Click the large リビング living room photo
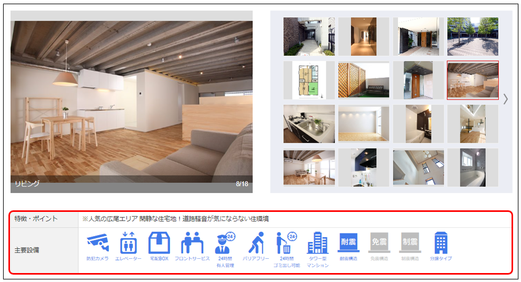This screenshot has width=521, height=282. coord(132,105)
